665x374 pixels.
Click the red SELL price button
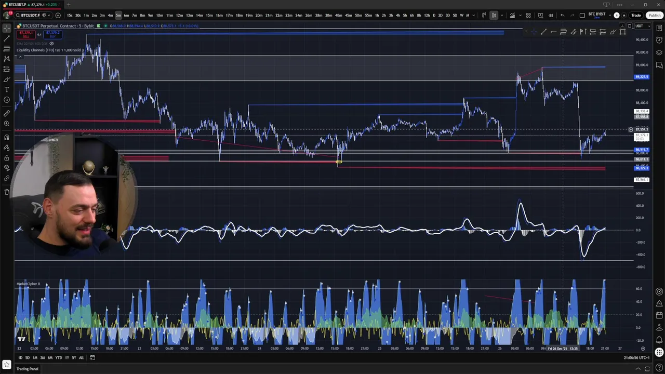tap(26, 34)
